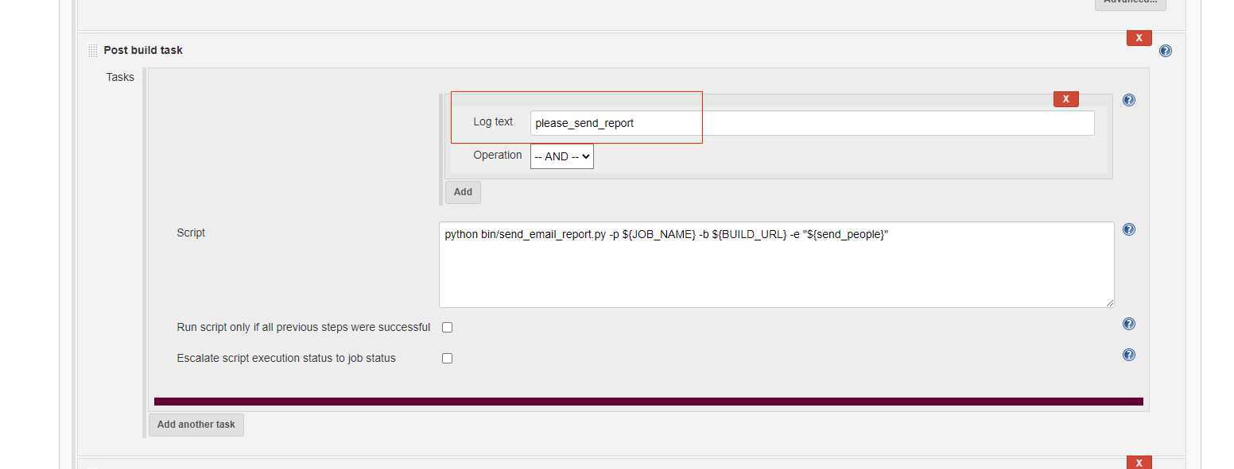The width and height of the screenshot is (1234, 469).
Task: Show help for Run script only option
Action: click(1129, 324)
